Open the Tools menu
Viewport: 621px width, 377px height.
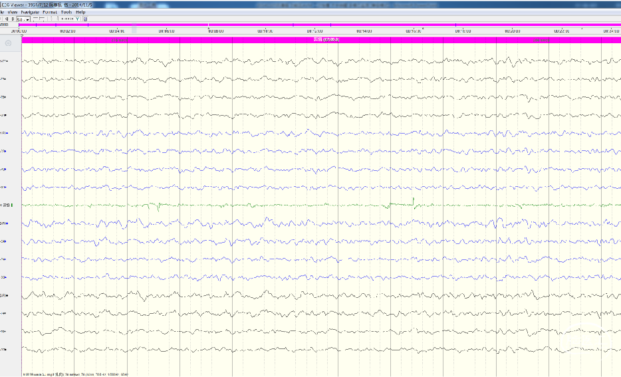click(66, 12)
